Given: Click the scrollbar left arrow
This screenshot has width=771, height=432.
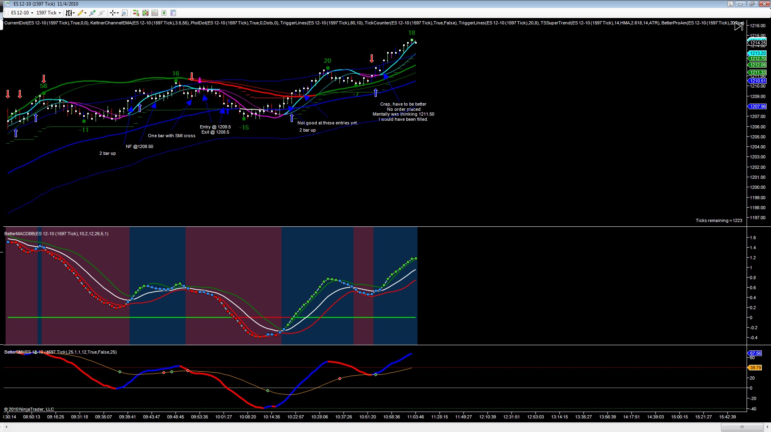Looking at the screenshot, I should pos(6,427).
